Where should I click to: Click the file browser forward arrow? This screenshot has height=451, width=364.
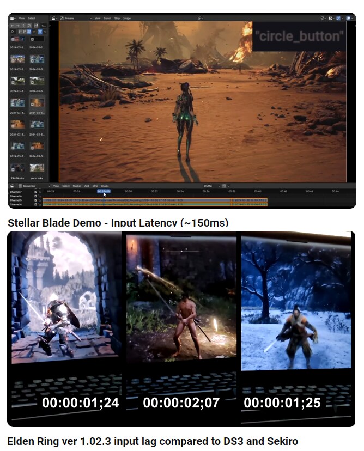click(x=19, y=25)
